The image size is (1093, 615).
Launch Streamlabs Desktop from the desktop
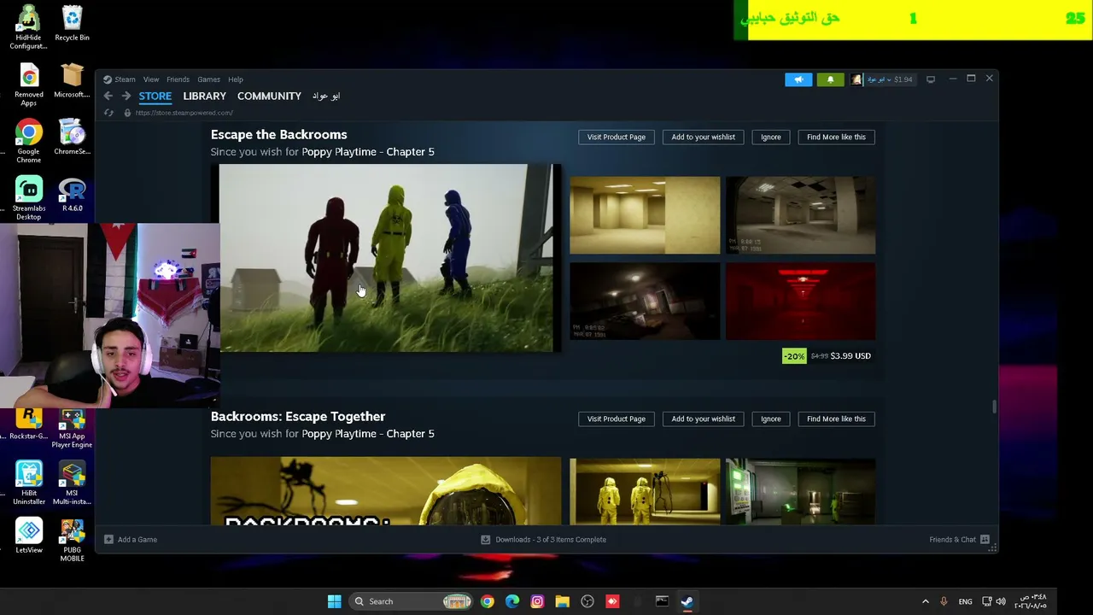(28, 198)
